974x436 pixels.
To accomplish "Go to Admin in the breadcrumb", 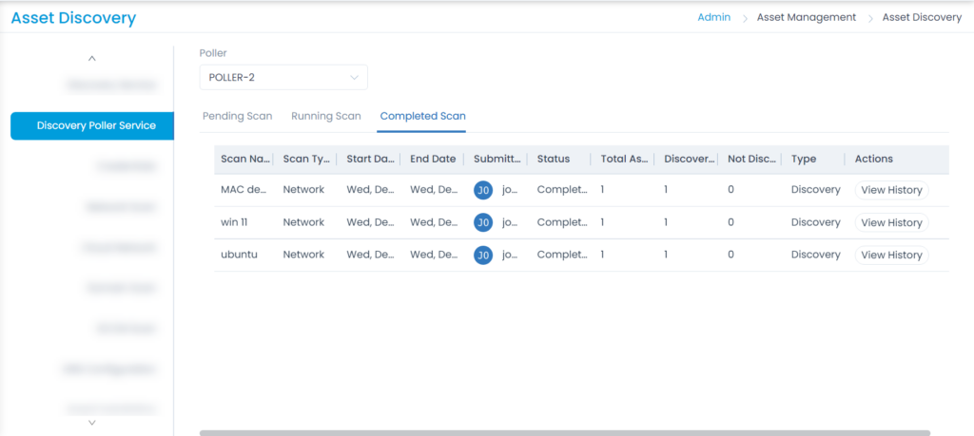I will tap(713, 17).
